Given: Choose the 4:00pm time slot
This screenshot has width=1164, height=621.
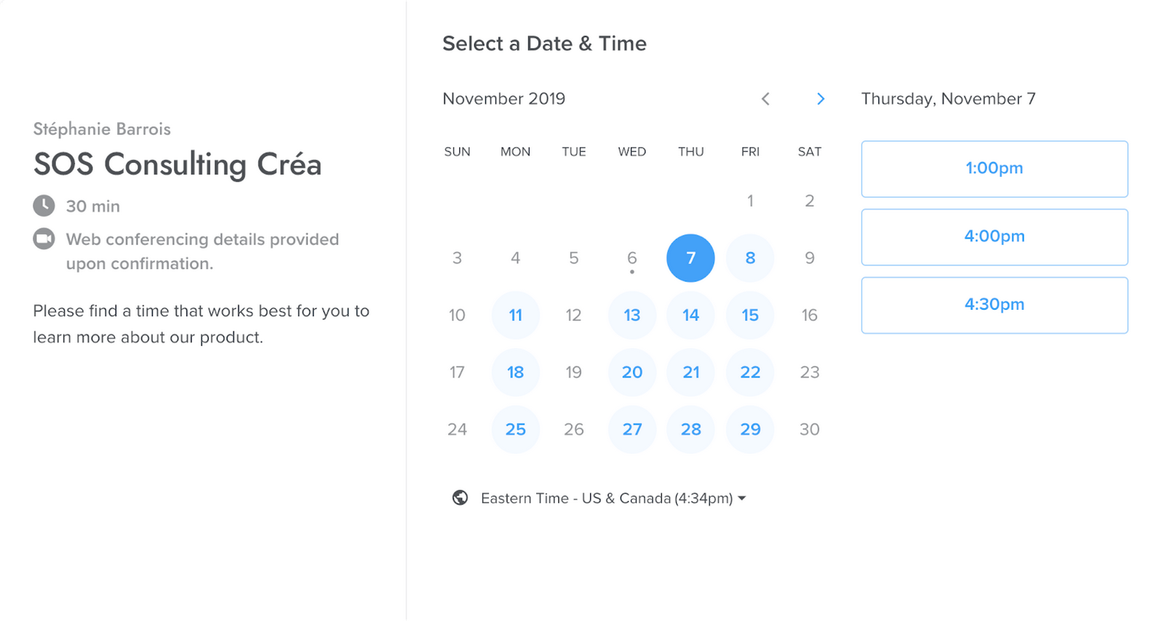Looking at the screenshot, I should [994, 237].
